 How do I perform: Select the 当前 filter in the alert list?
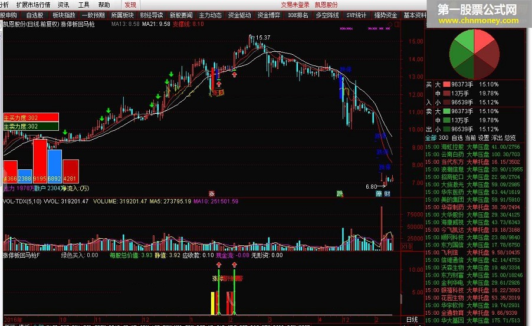pyautogui.click(x=470, y=138)
